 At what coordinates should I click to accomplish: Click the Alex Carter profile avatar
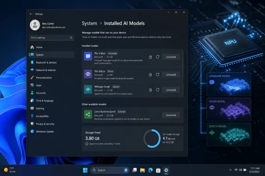pyautogui.click(x=35, y=25)
